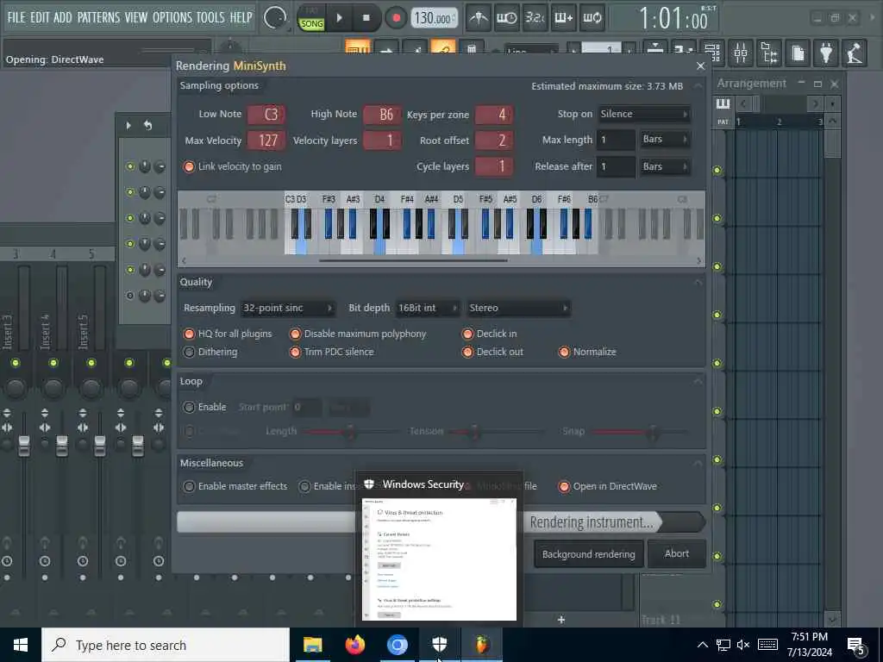This screenshot has height=662, width=883.
Task: Toggle the countdown before recording icon
Action: (x=535, y=18)
